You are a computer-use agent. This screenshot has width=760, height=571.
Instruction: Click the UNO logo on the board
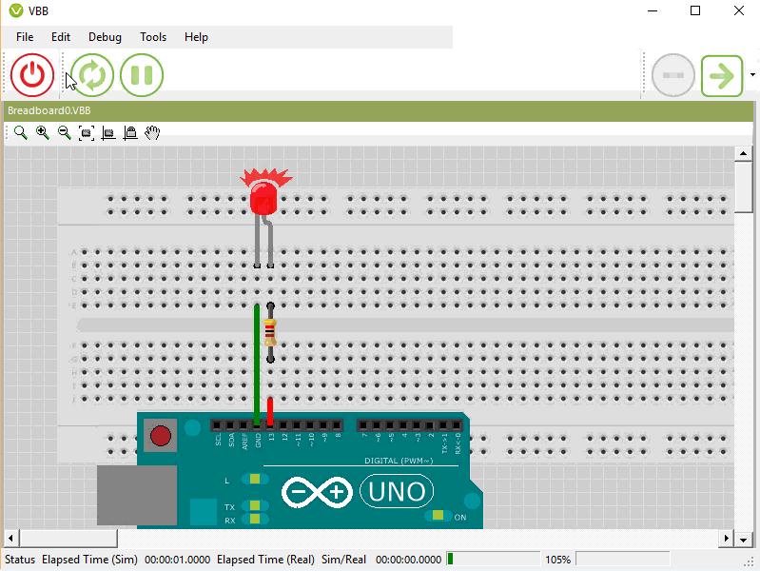pyautogui.click(x=397, y=491)
